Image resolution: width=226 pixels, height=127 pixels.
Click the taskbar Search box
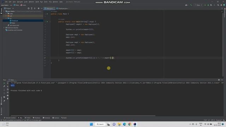click(x=100, y=124)
